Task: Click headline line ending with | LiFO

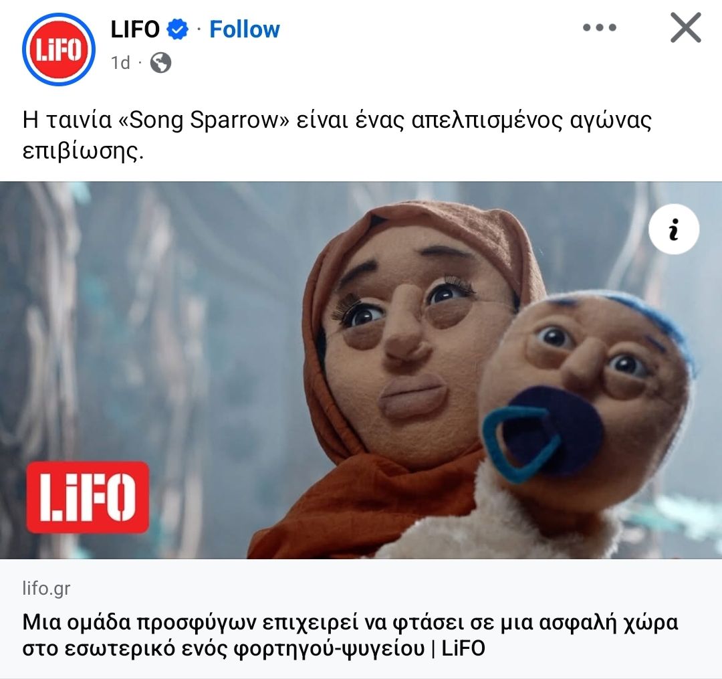Action: coord(254,648)
